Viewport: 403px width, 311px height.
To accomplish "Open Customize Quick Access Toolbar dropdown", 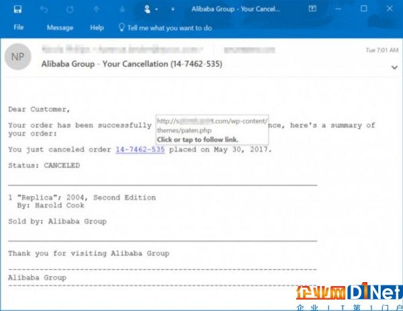I will 173,9.
